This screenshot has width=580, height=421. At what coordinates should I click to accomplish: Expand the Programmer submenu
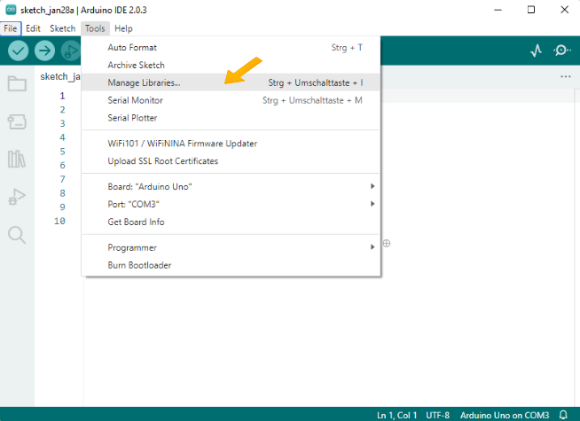pos(231,247)
